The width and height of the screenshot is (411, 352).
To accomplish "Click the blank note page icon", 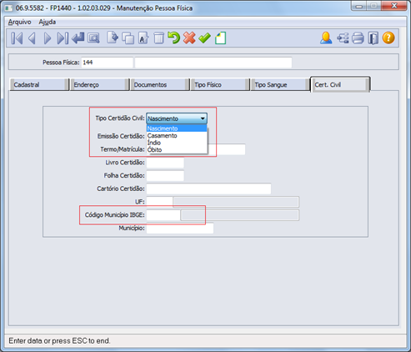I will coord(220,38).
